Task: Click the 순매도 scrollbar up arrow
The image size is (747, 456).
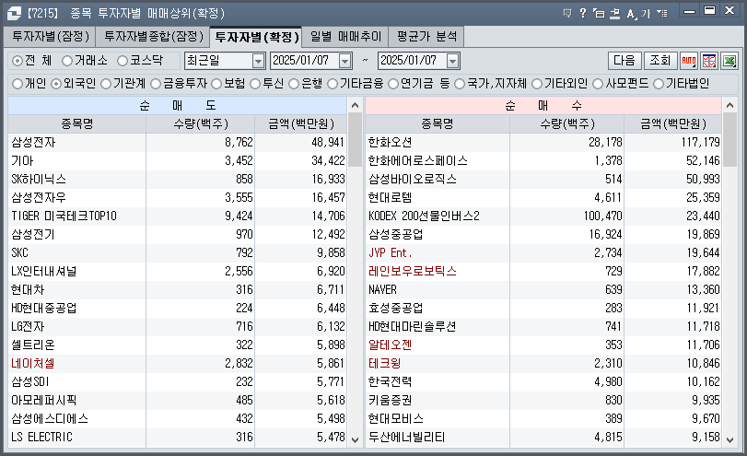Action: [x=355, y=105]
